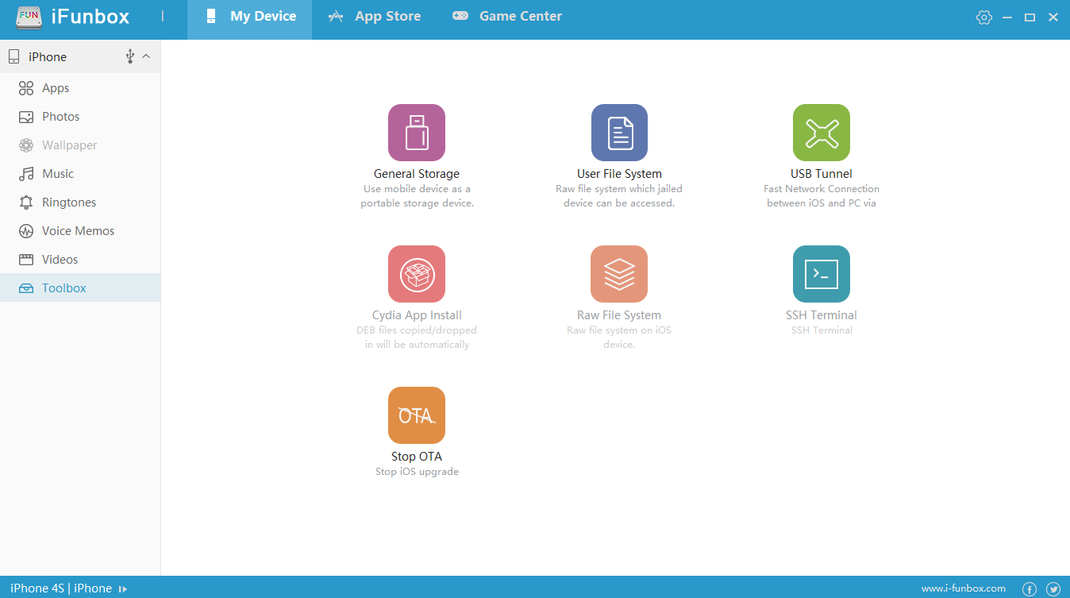
Task: Click the Stop OTA label
Action: coord(417,457)
